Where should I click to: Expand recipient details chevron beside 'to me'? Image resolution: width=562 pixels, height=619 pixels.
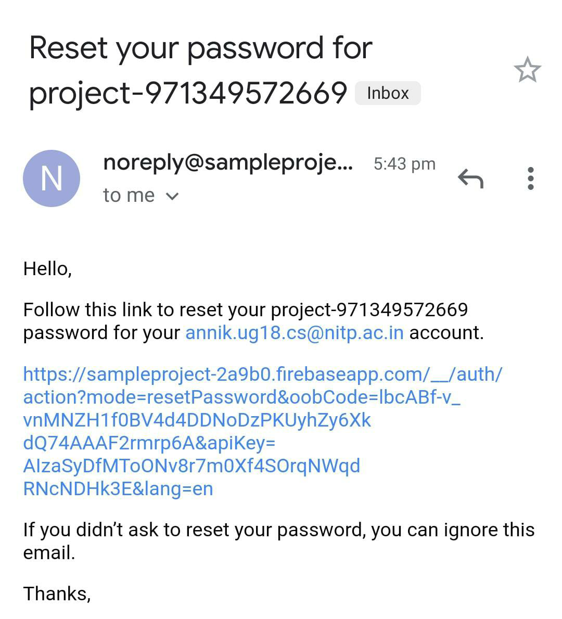pos(172,196)
